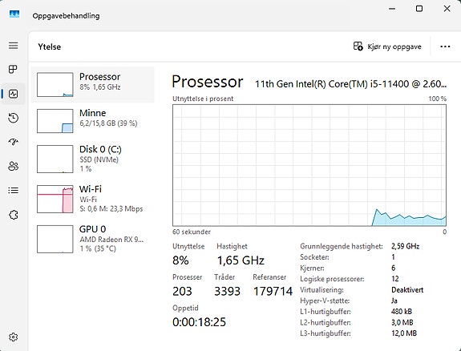Click Kjør ny oppgave button
The height and width of the screenshot is (351, 461).
(x=387, y=46)
